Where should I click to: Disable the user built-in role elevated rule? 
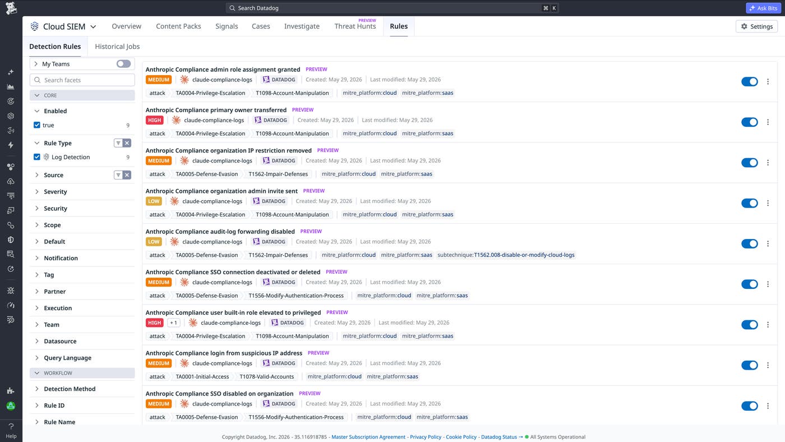(x=750, y=325)
